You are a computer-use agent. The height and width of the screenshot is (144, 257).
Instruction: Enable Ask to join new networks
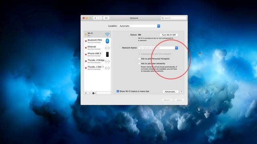coord(139,64)
